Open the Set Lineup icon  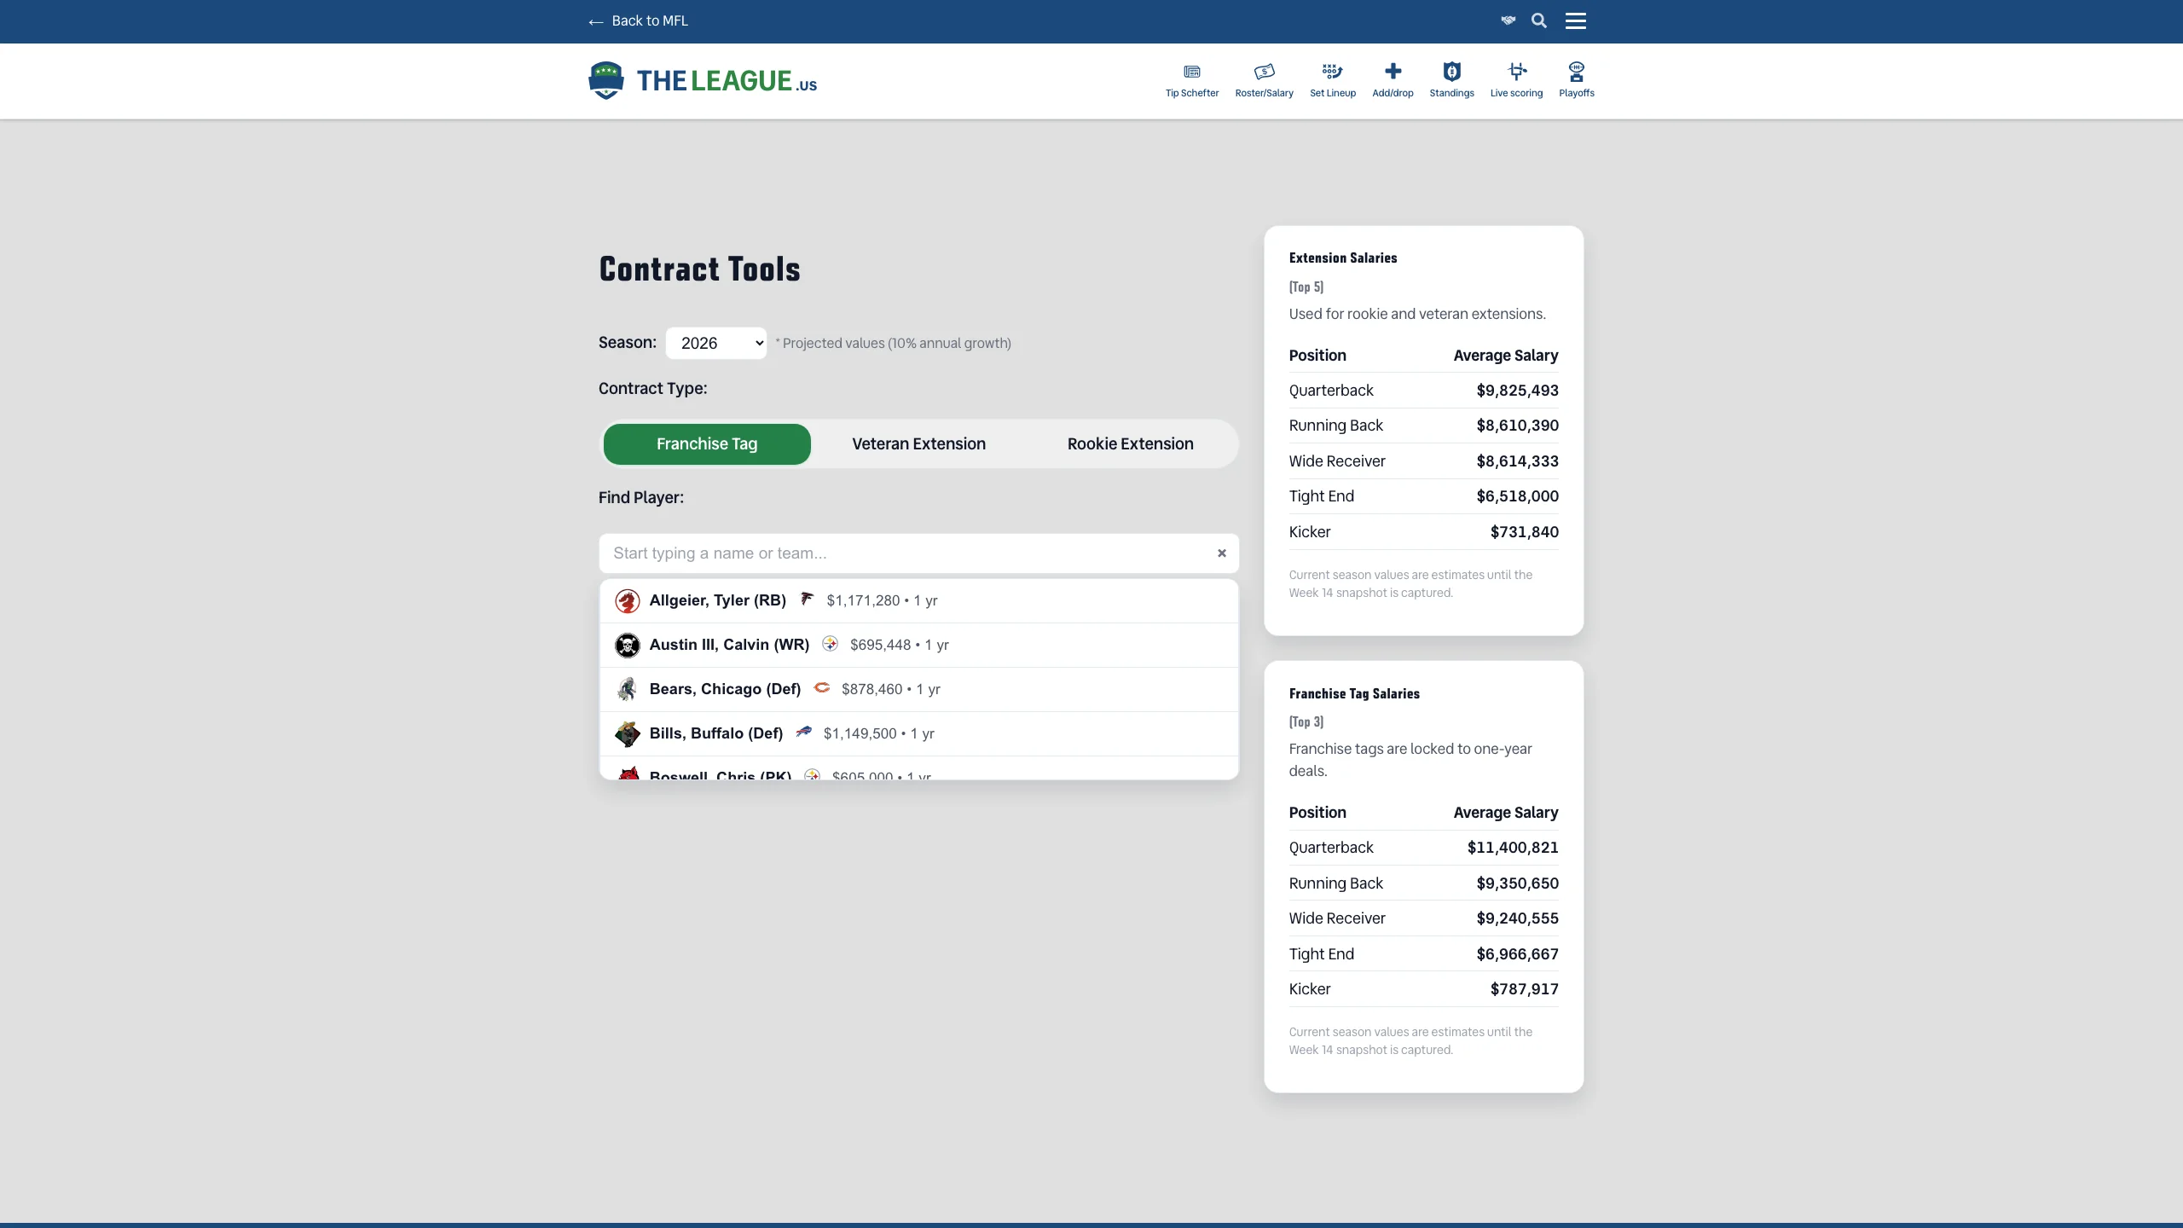tap(1332, 72)
